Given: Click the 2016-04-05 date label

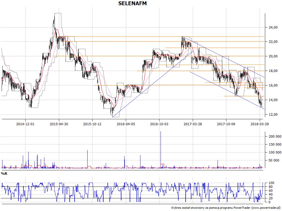Looking at the screenshot, I should pyautogui.click(x=126, y=124).
